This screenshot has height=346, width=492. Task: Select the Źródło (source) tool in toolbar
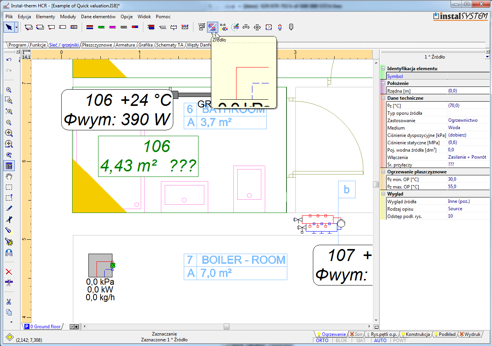pyautogui.click(x=212, y=27)
